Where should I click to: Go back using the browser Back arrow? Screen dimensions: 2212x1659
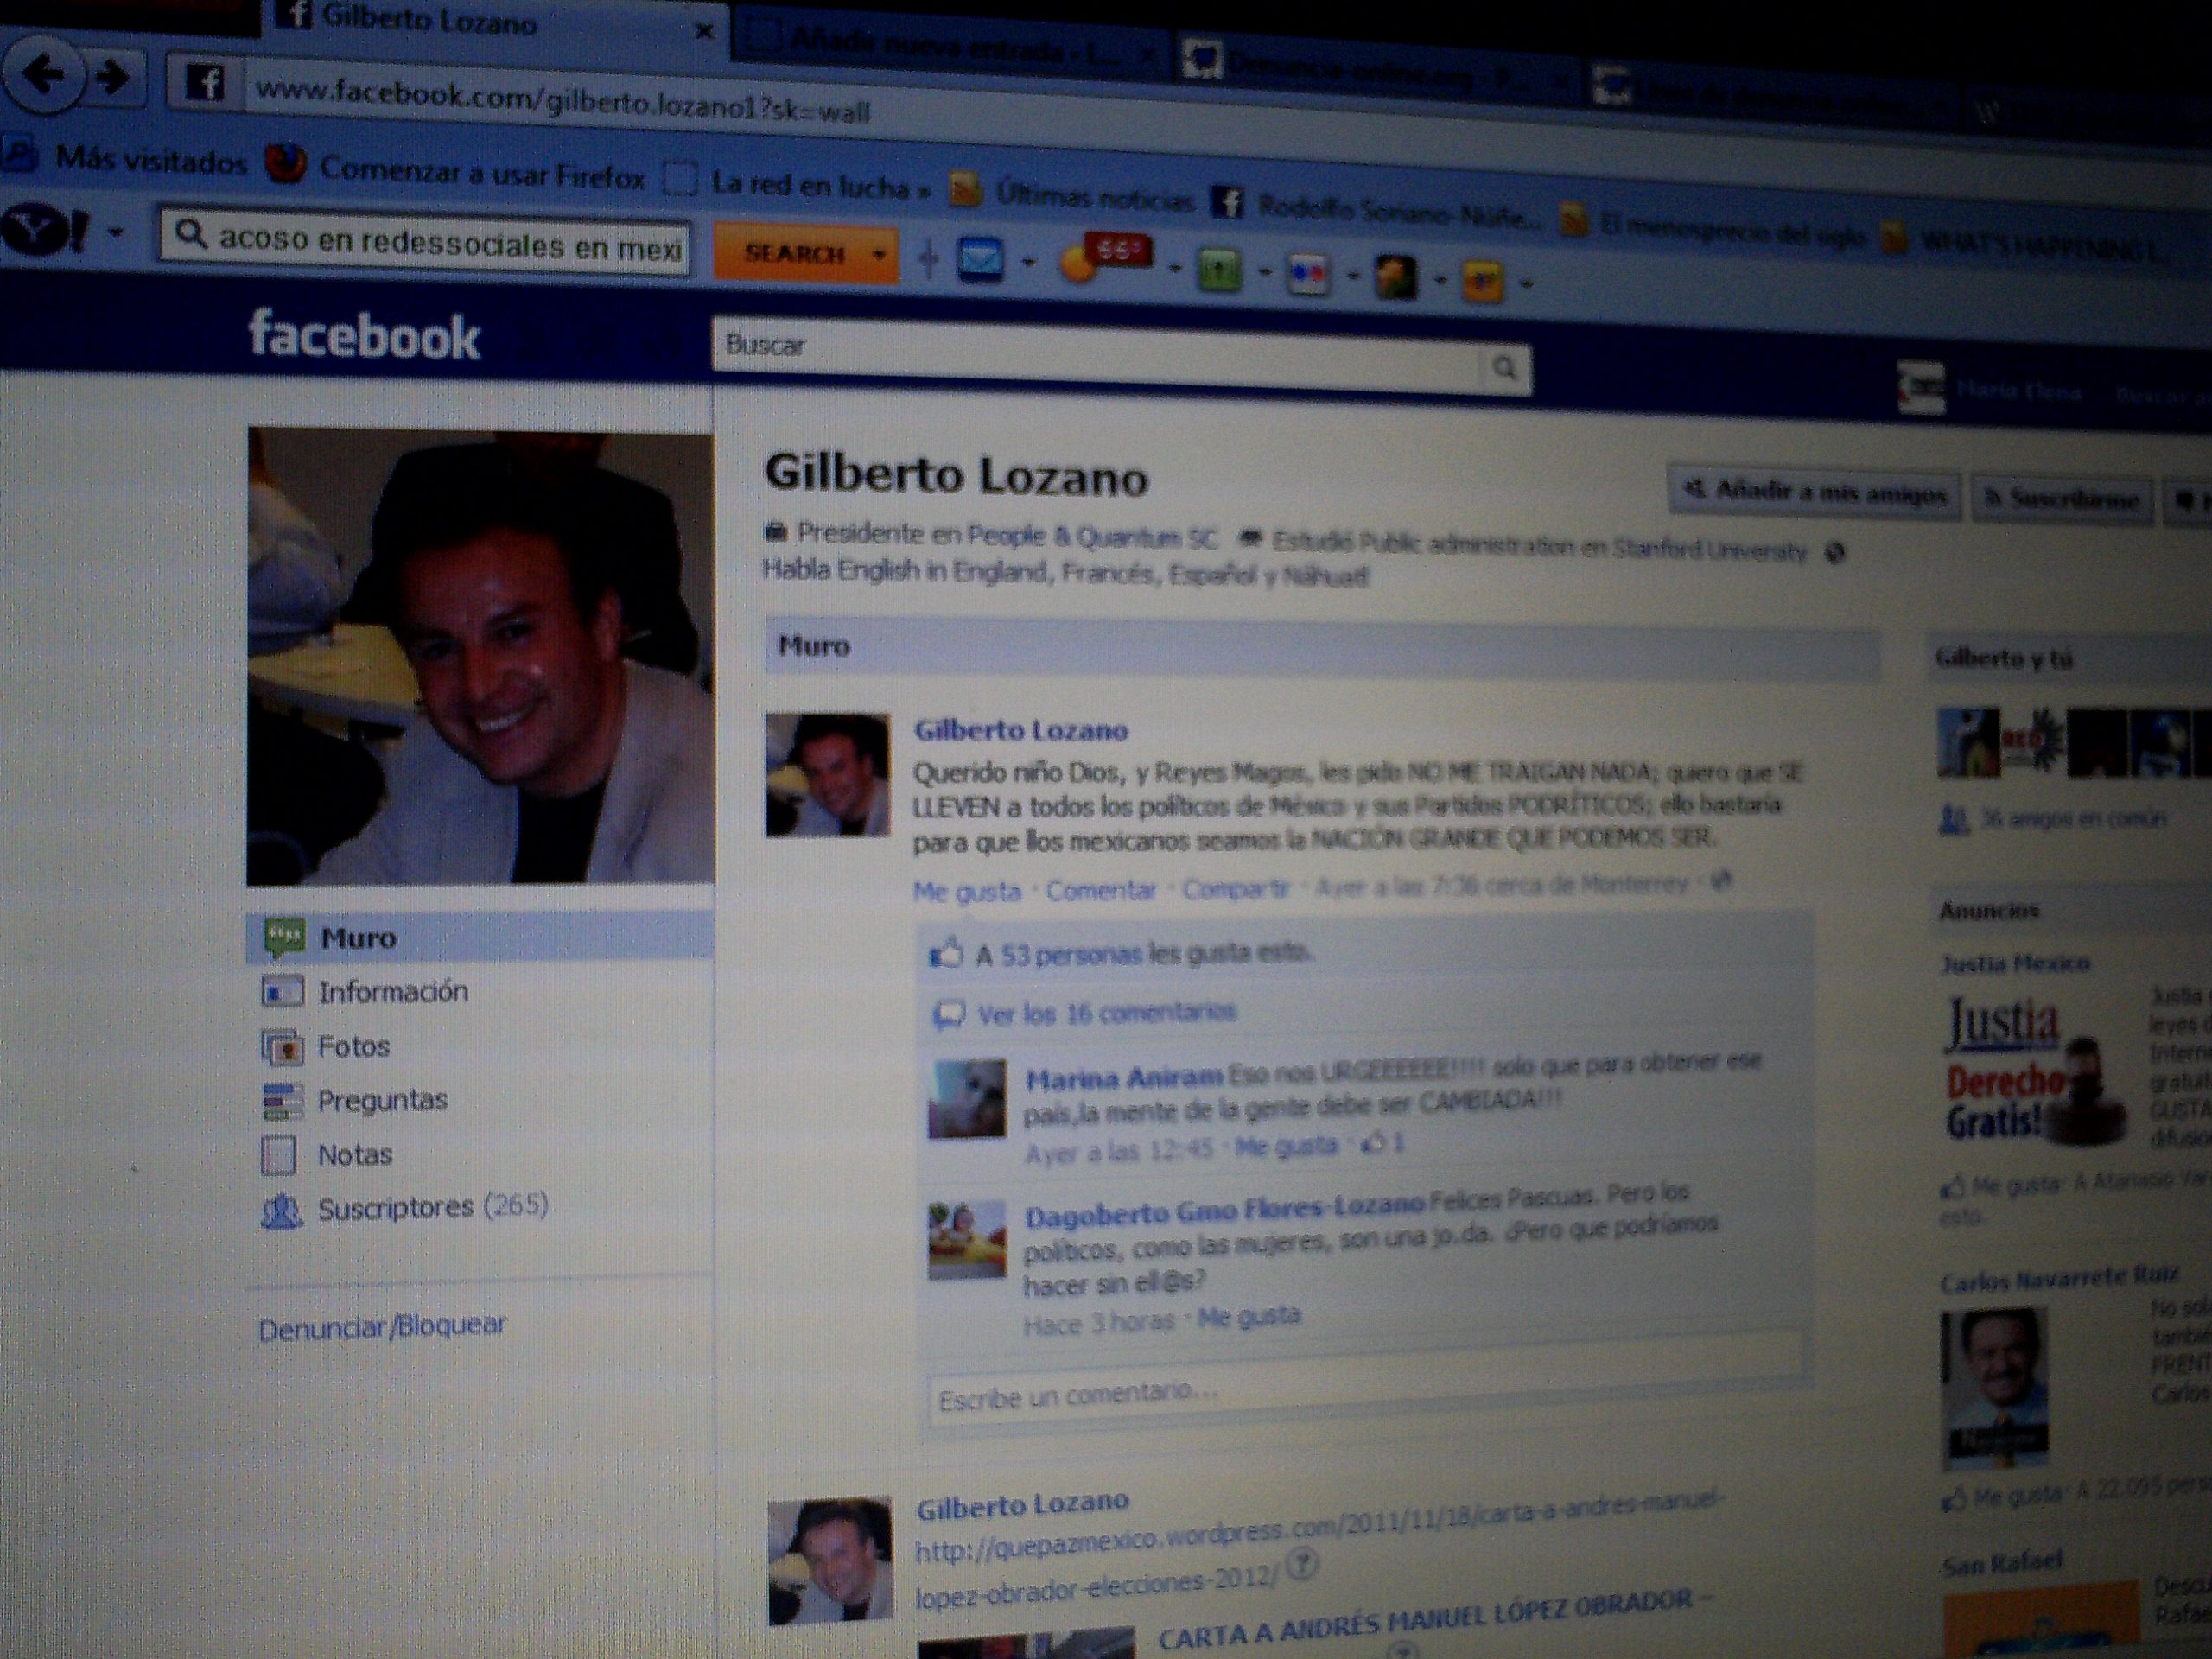[42, 74]
